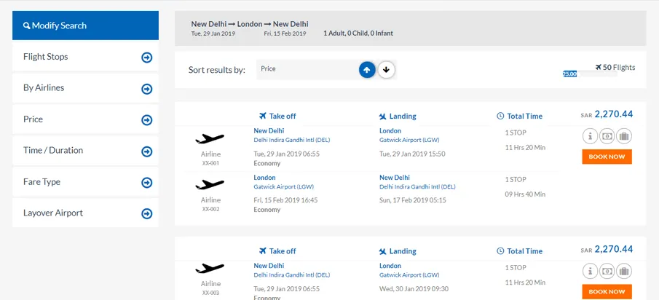Image resolution: width=659 pixels, height=300 pixels.
Task: Click airplane icon for Airline XX-001
Action: tap(210, 138)
